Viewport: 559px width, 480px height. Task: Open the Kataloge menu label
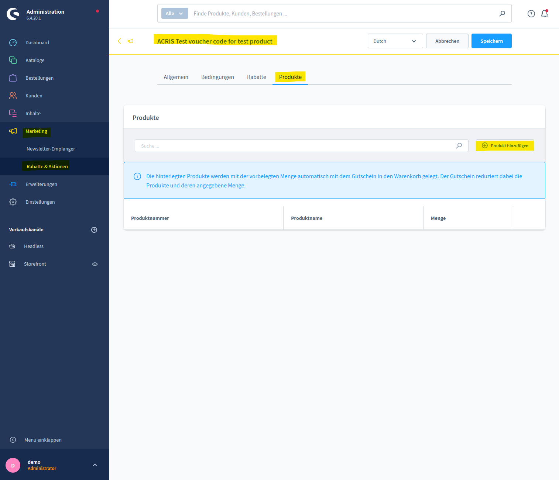pos(35,60)
